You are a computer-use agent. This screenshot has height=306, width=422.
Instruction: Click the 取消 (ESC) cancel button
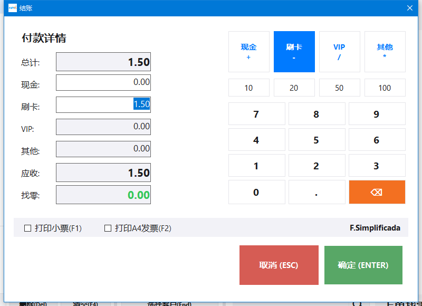279,265
